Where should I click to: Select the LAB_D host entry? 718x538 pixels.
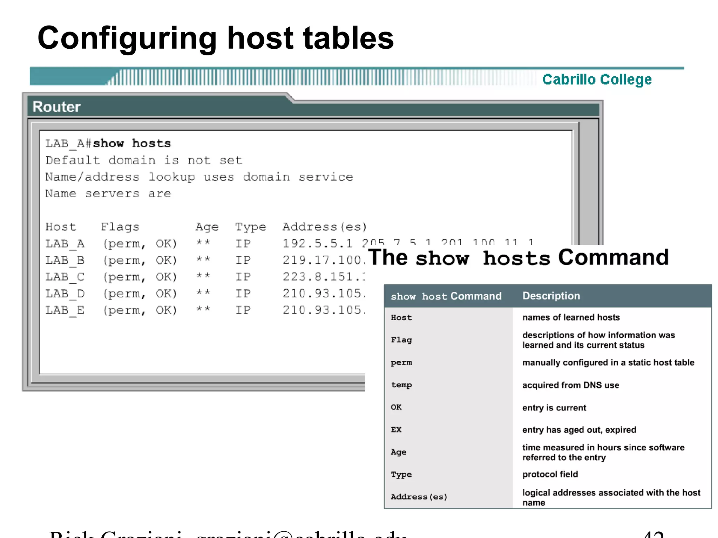point(65,294)
